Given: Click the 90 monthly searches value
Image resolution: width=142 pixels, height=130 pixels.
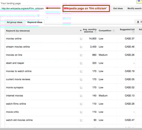Looking at the screenshot, I should (95, 120).
